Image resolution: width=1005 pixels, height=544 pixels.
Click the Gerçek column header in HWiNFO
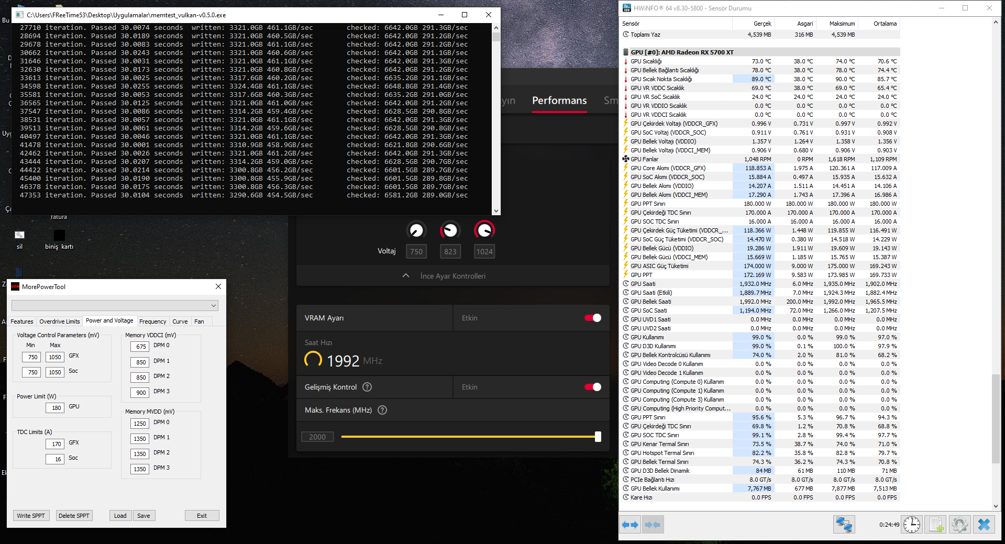pyautogui.click(x=753, y=24)
